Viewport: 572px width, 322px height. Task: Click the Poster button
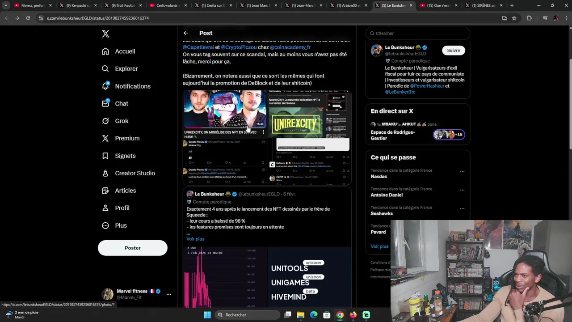click(133, 248)
